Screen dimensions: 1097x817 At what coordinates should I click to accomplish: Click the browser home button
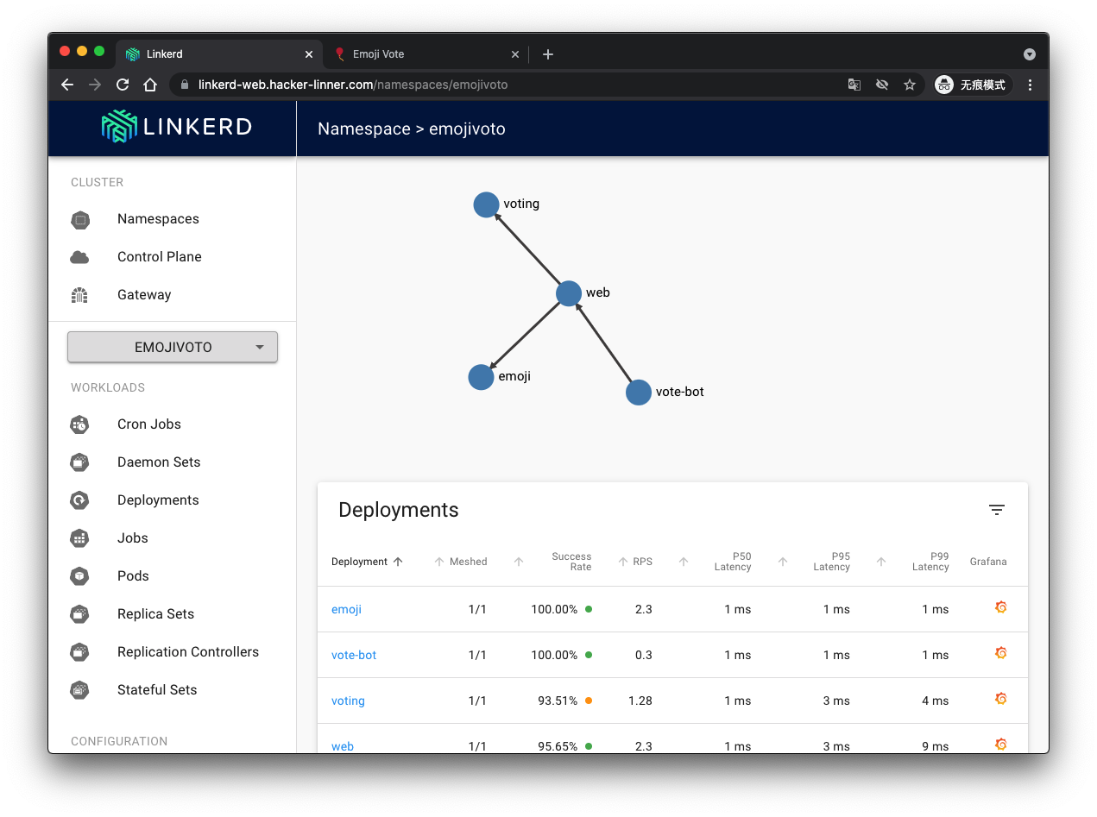150,85
